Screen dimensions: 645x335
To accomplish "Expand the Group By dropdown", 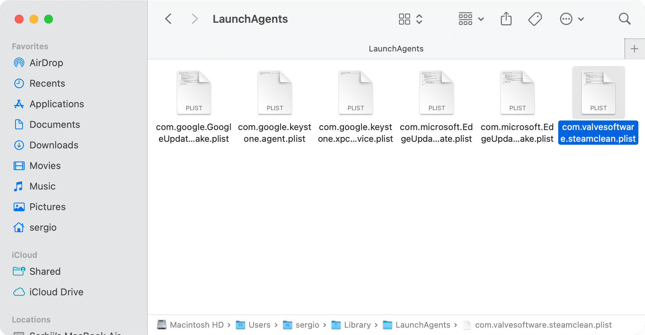I will coord(471,19).
